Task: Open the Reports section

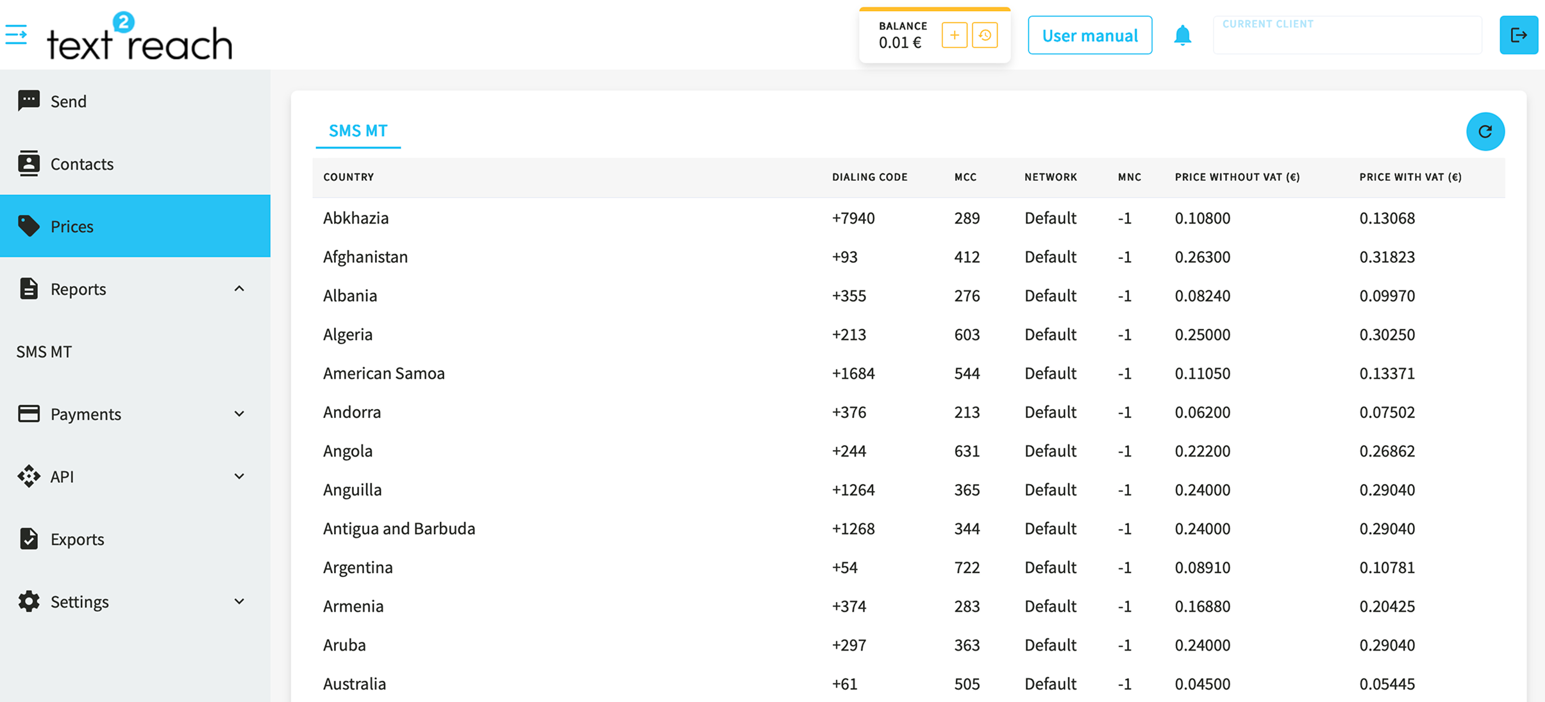Action: (78, 288)
